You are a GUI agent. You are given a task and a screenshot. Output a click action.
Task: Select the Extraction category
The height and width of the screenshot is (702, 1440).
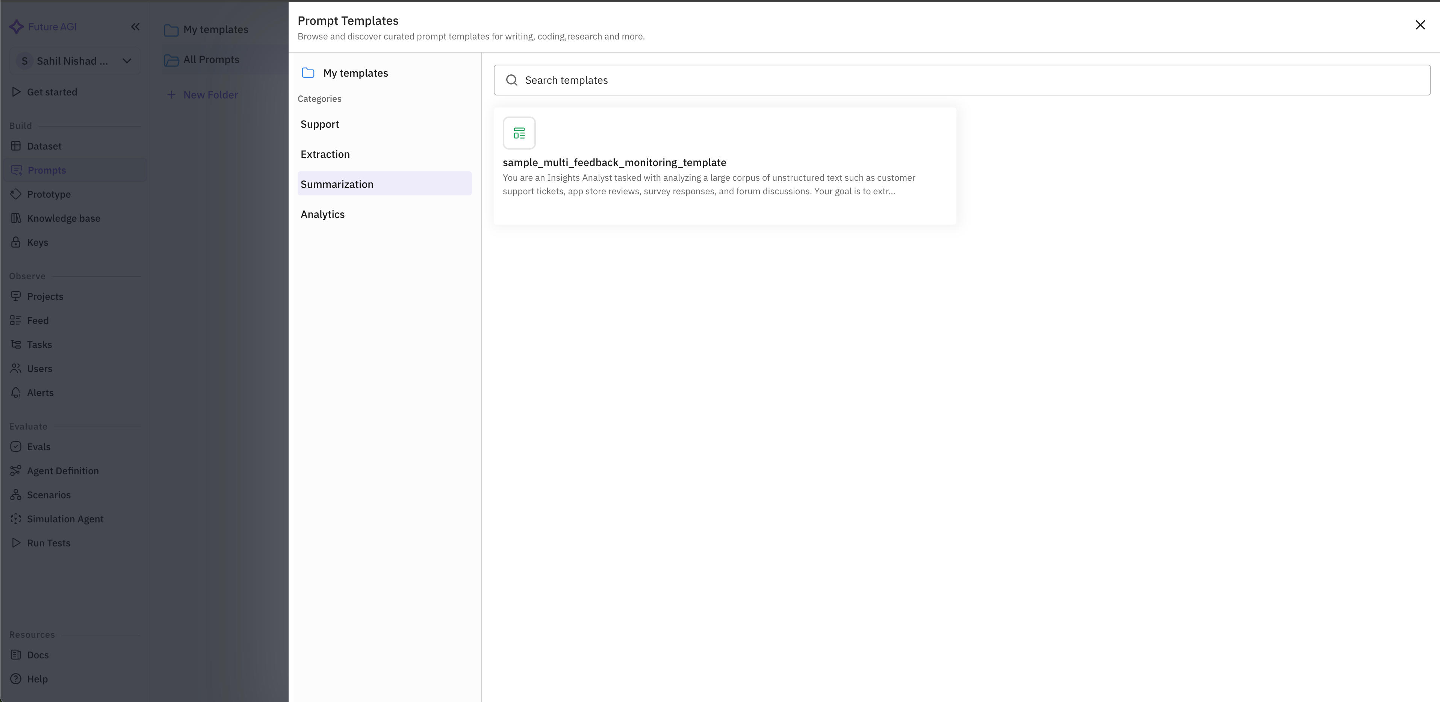click(x=325, y=154)
